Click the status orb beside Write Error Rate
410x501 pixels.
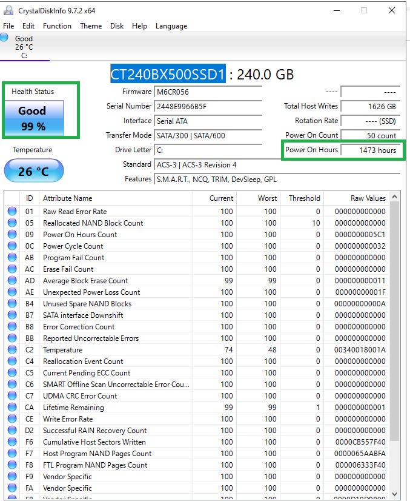coord(12,419)
